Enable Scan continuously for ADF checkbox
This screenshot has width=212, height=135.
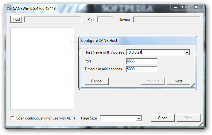point(12,118)
